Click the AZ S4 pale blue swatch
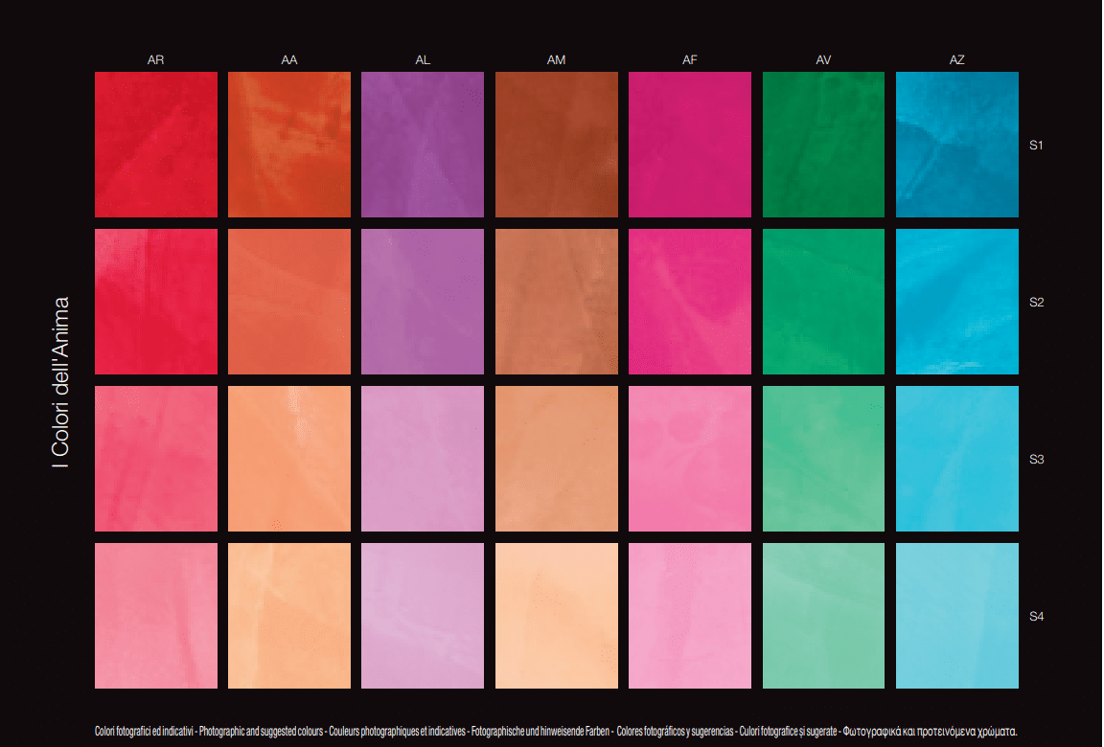Viewport: 1104px width, 747px height. click(956, 616)
